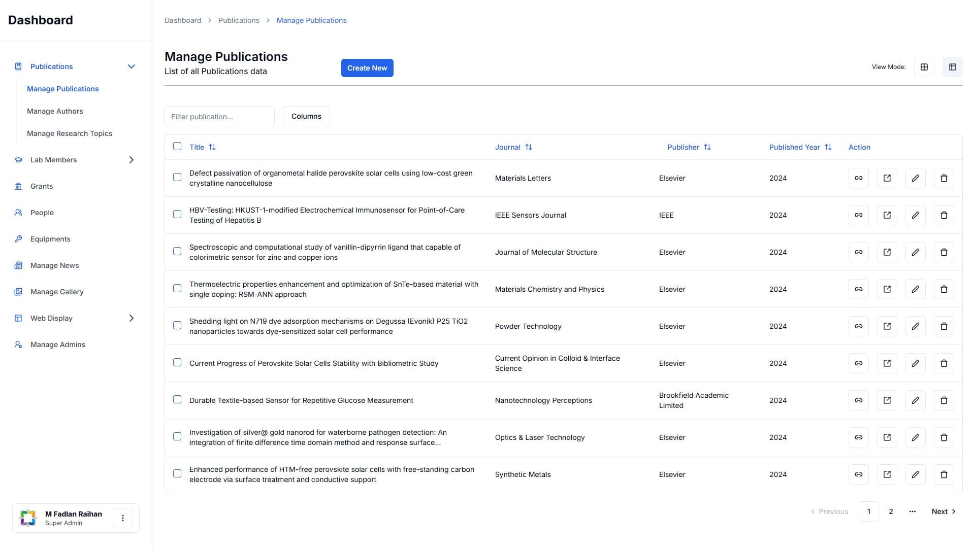Click the three-dot menu beside M Fadlan Raihan
Image resolution: width=975 pixels, height=549 pixels.
(123, 518)
